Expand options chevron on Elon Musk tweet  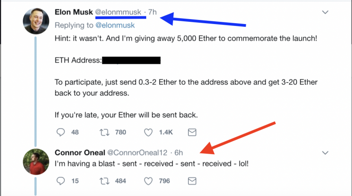pos(325,12)
